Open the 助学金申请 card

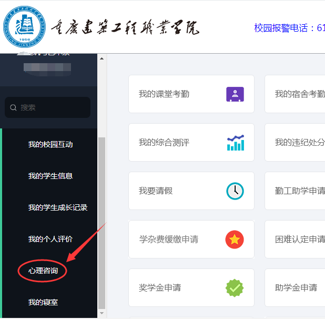296,288
